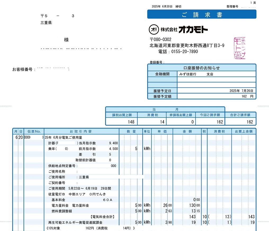
Task: Click the 単価 column header
Action: (x=162, y=131)
